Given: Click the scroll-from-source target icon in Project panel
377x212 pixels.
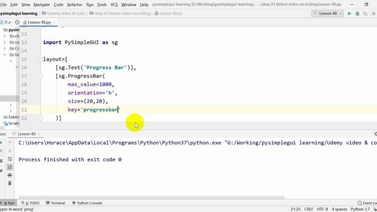Looking at the screenshot, I should [17, 22].
